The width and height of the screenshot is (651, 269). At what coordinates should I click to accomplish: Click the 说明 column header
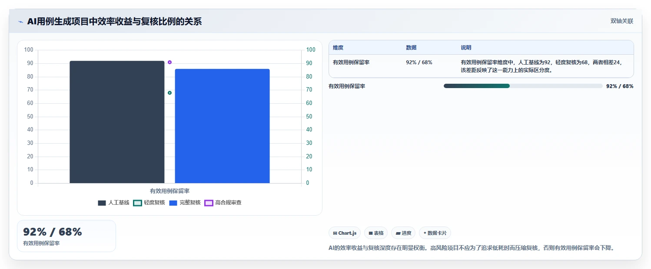(x=466, y=48)
